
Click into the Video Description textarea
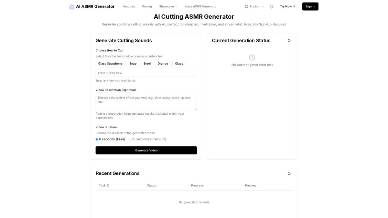[x=146, y=102]
